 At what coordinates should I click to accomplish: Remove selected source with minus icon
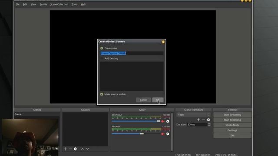click(70, 149)
